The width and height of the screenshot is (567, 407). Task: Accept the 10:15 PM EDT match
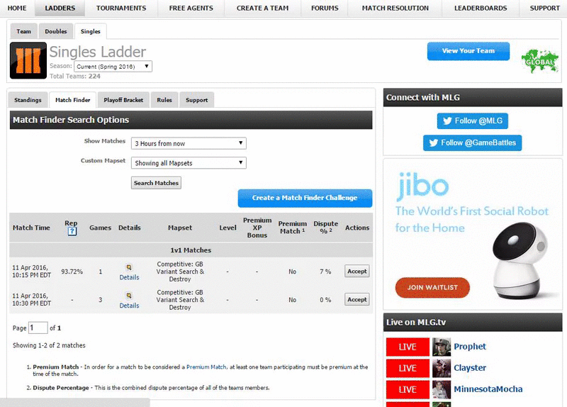pos(357,272)
